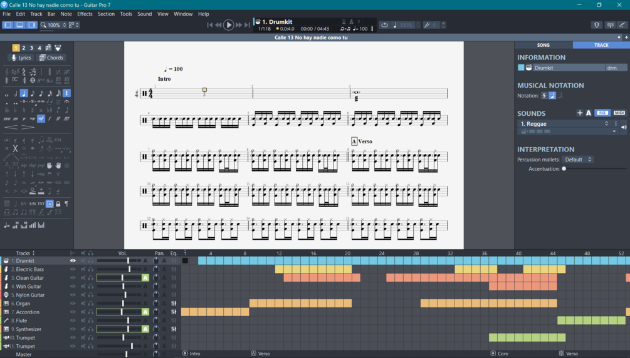Insert the fermata symbol

click(66, 102)
